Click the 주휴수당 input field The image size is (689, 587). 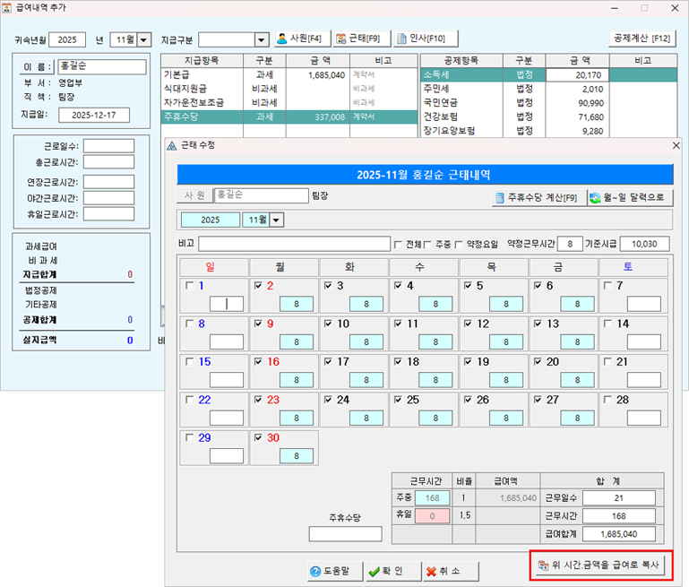click(x=345, y=534)
